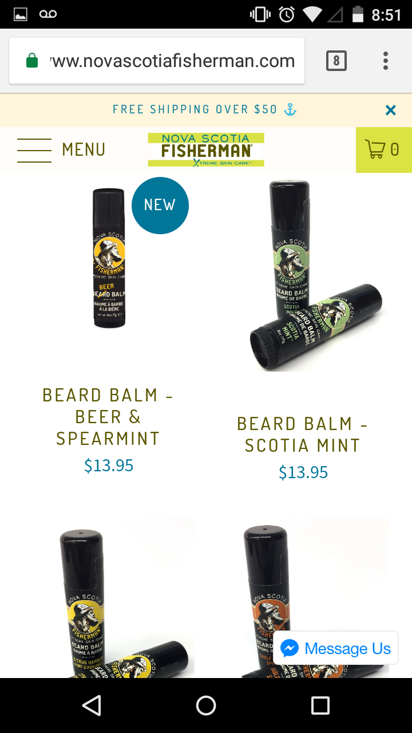Tap the green padlock security icon

click(32, 61)
